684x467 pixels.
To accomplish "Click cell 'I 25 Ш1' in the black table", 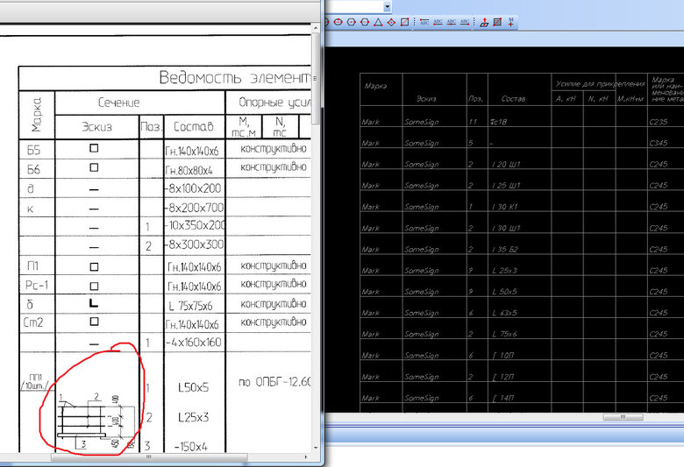I will [506, 186].
